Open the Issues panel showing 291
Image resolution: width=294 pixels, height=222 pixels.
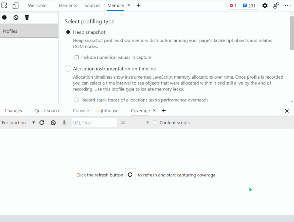(249, 6)
